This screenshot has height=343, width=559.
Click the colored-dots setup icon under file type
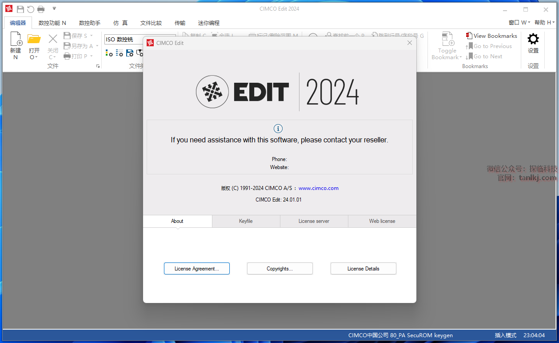109,53
